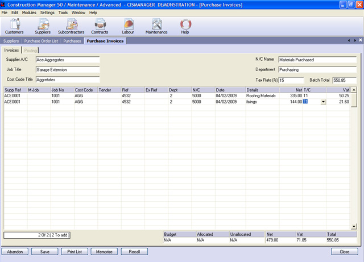Screen dimensions: 364x262
Task: Click the 144.00 net amount cell
Action: pos(291,102)
